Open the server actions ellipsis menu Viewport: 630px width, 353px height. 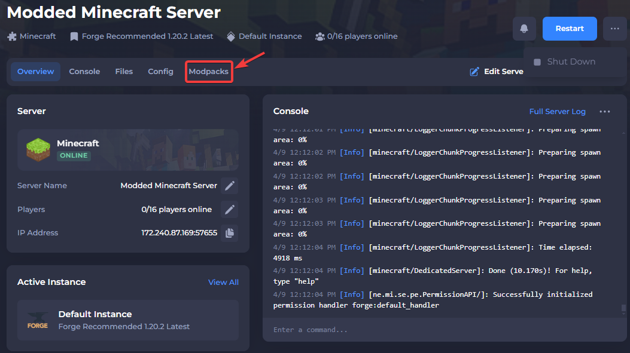coord(614,29)
